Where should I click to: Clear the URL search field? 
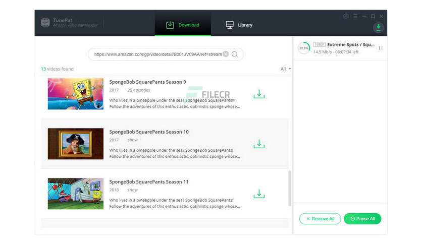(226, 54)
